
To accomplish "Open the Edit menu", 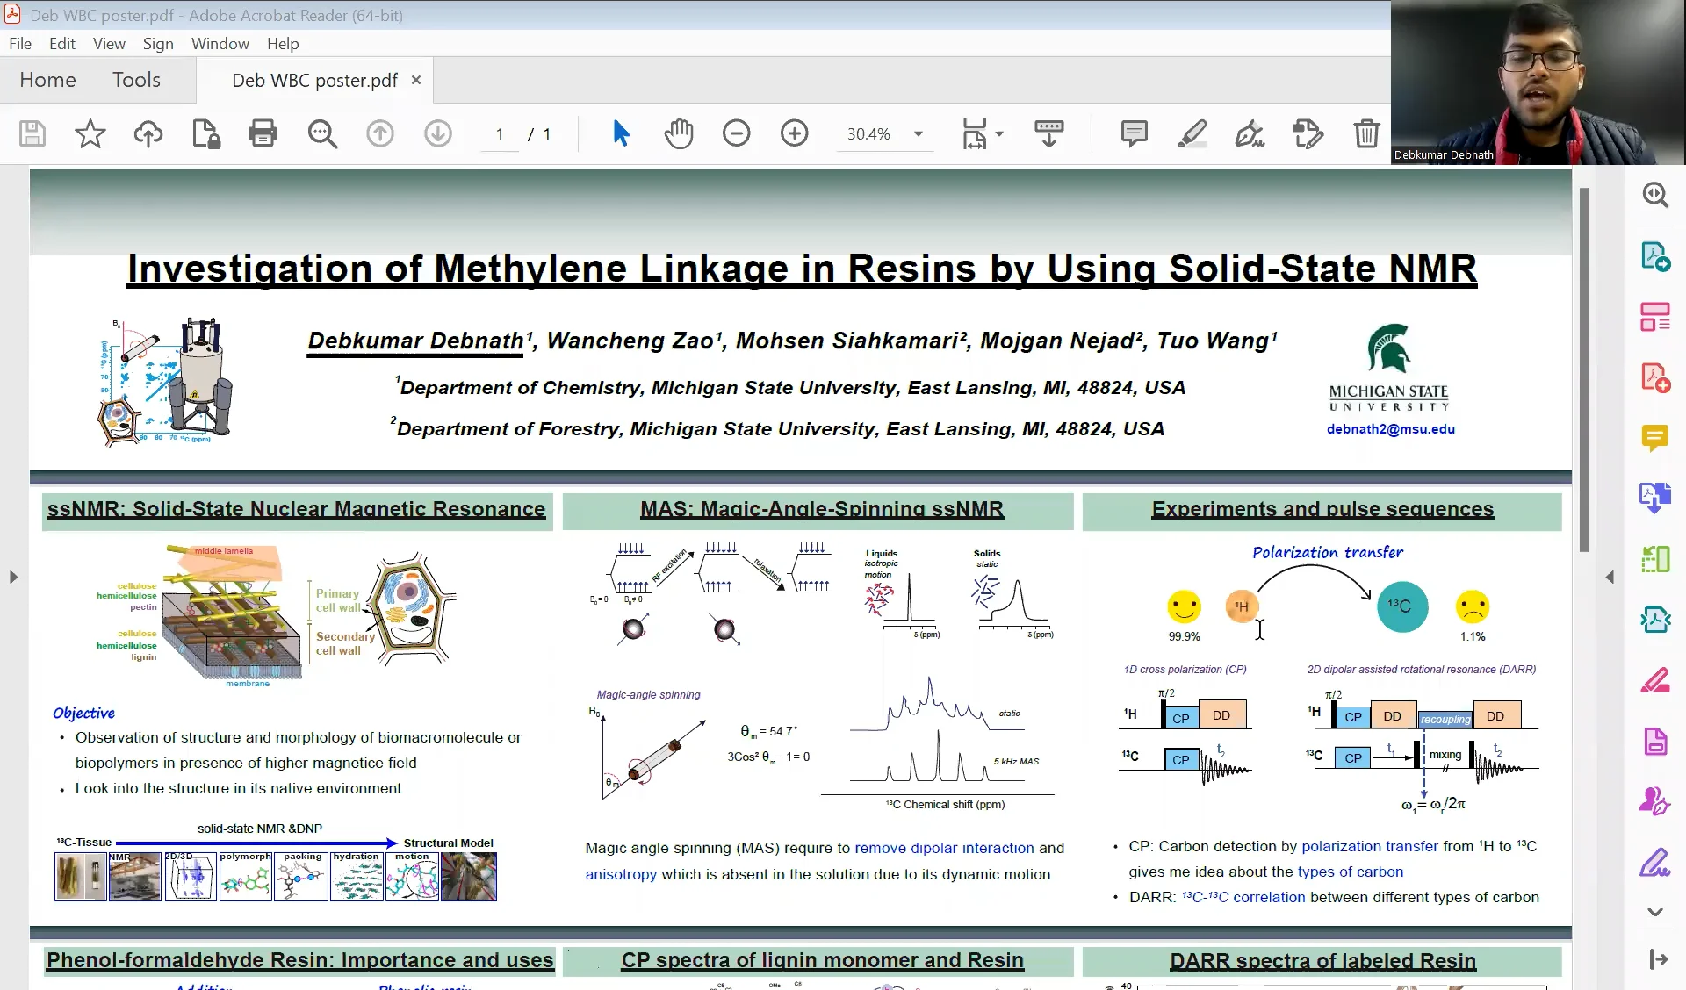I will pyautogui.click(x=61, y=44).
